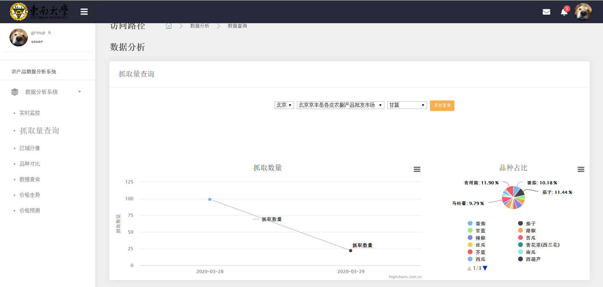Viewport: 603px width, 287px height.
Task: Click the 数据分析 breadcrumb link
Action: click(x=200, y=26)
